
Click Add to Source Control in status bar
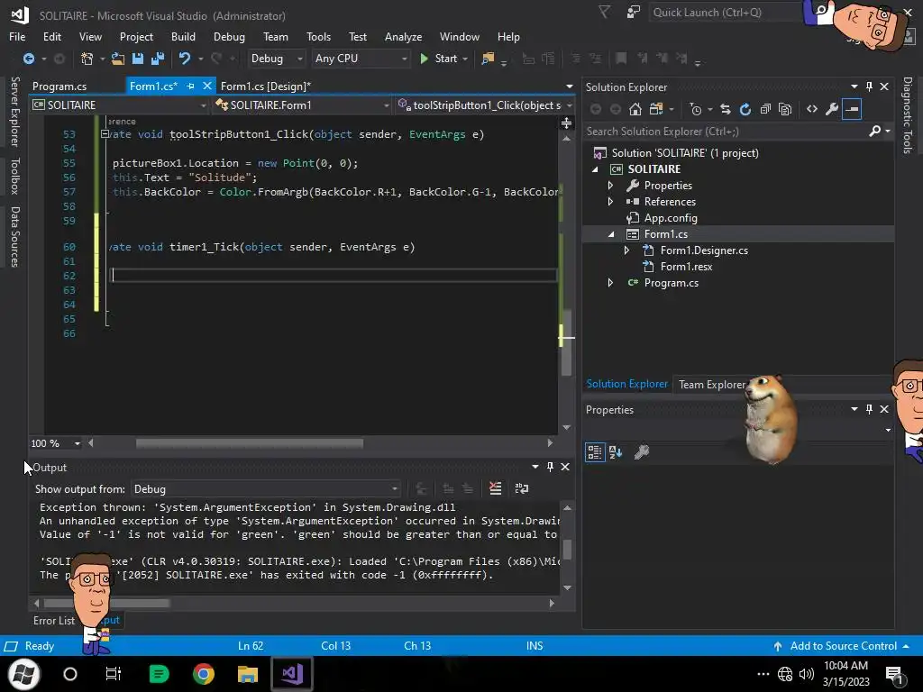[843, 645]
